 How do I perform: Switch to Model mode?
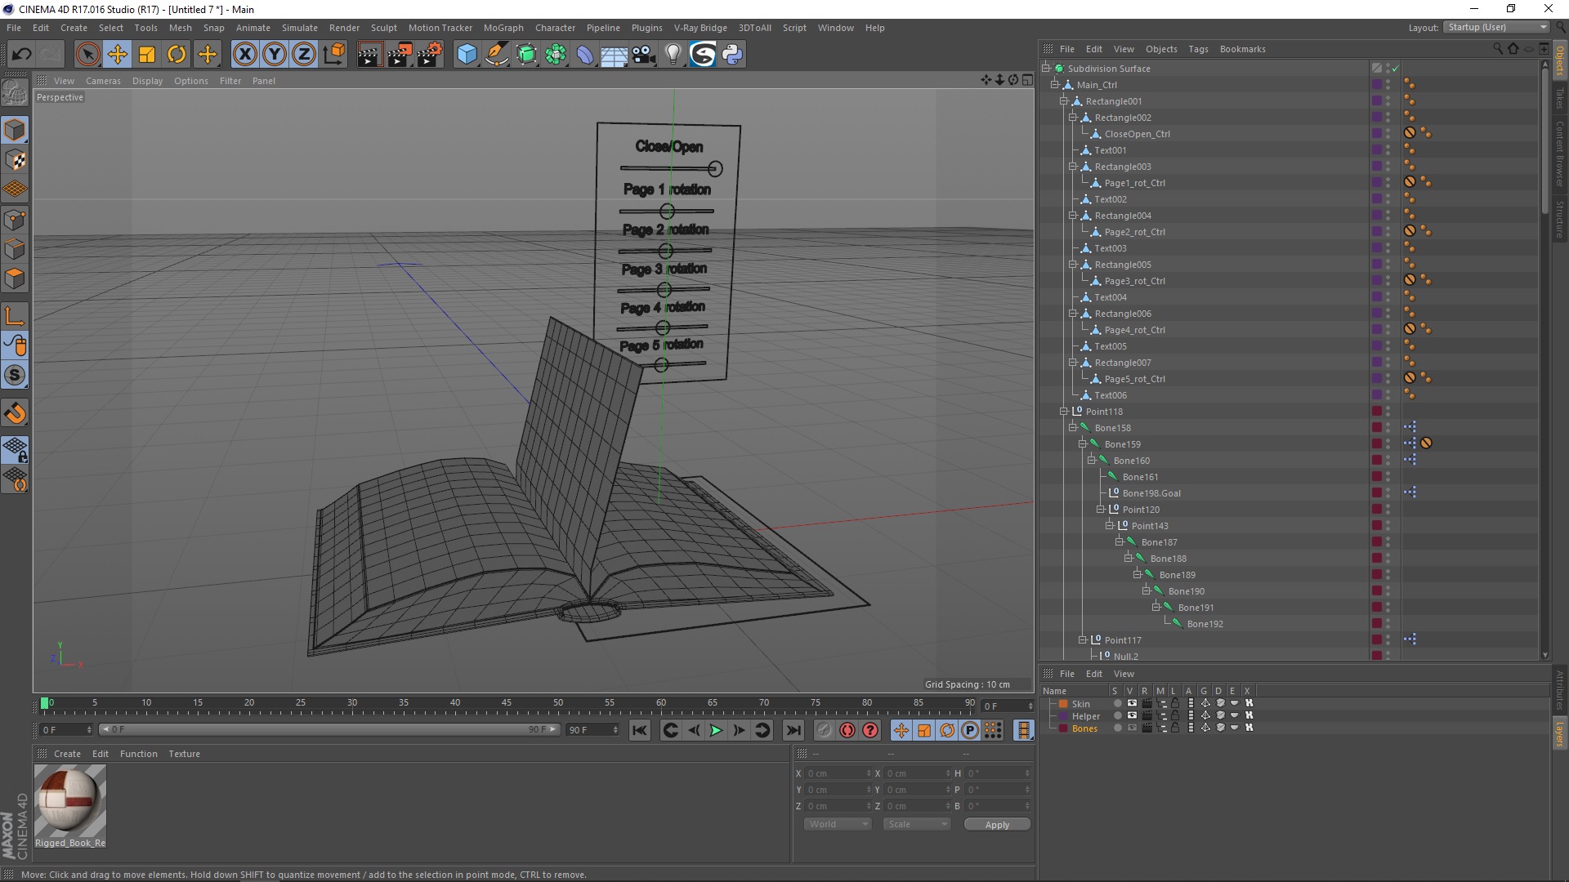tap(15, 130)
